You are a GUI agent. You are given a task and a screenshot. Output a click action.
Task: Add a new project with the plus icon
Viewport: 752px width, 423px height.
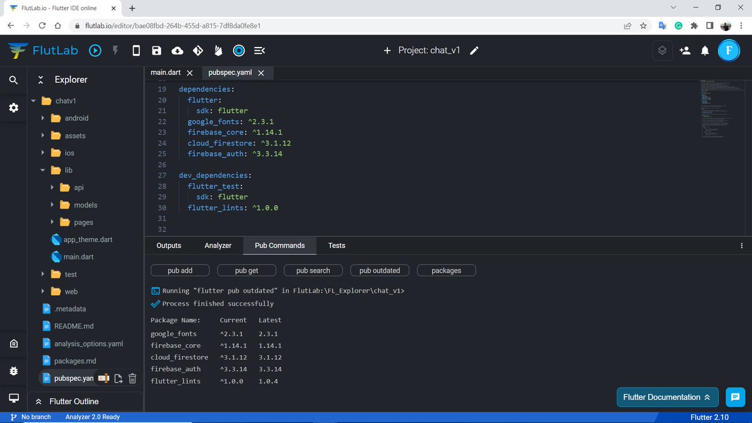[x=387, y=51]
